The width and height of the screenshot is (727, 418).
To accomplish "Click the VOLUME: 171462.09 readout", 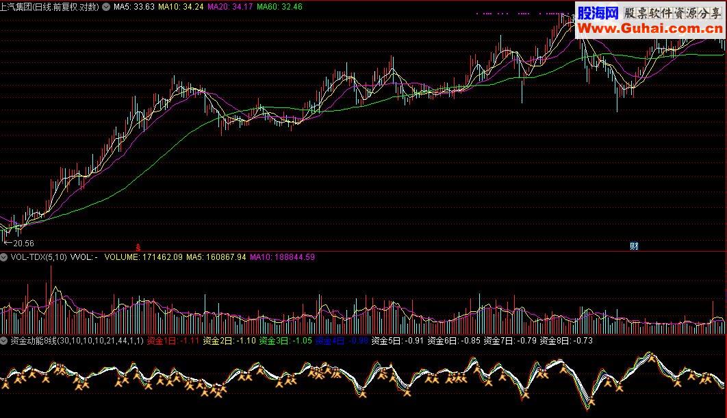I will point(144,257).
